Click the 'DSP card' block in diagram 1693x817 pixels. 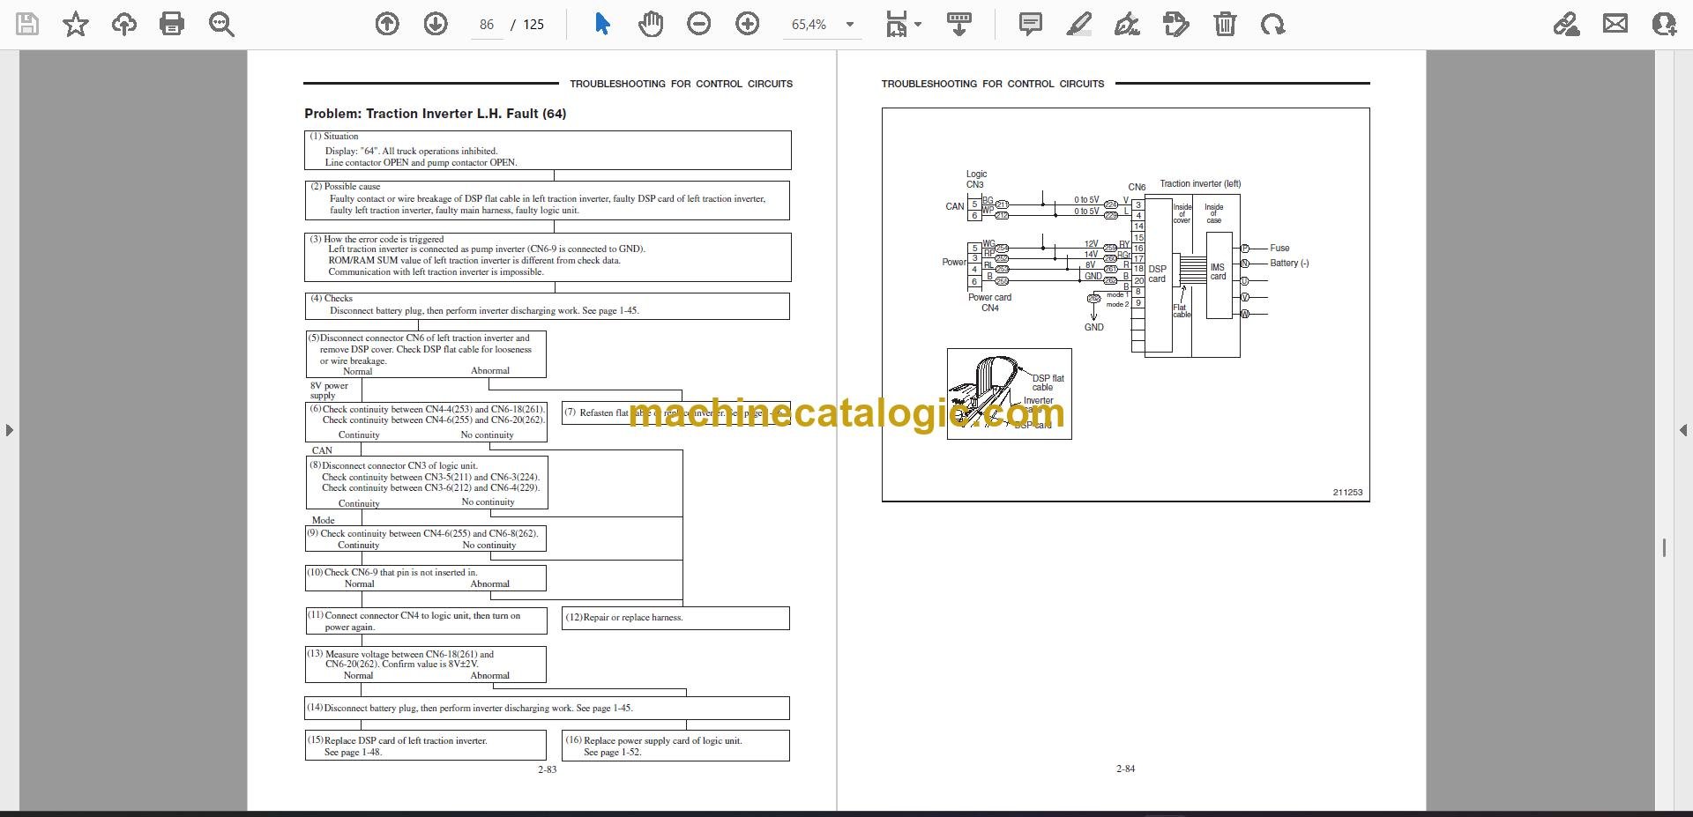pos(1157,274)
